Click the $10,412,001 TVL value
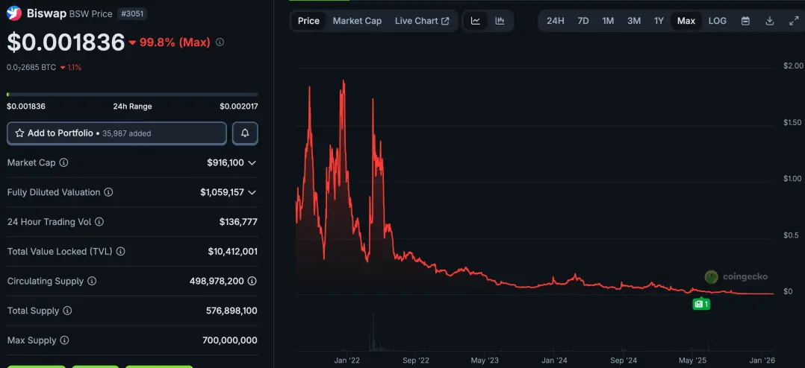This screenshot has width=805, height=368. click(232, 252)
